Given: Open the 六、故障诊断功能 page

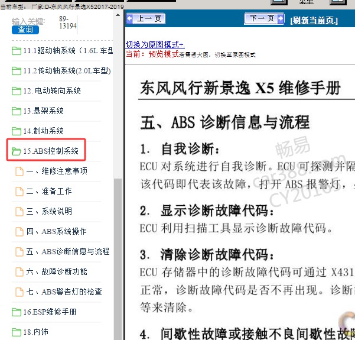Looking at the screenshot, I should pos(57,271).
